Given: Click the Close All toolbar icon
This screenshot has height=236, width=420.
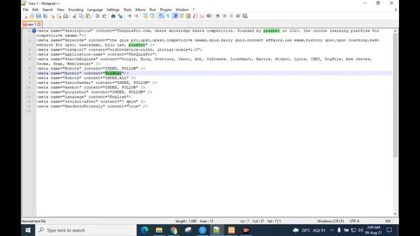Looking at the screenshot, I should 59,16.
